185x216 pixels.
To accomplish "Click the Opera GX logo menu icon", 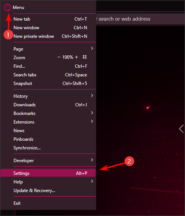I will 7,7.
